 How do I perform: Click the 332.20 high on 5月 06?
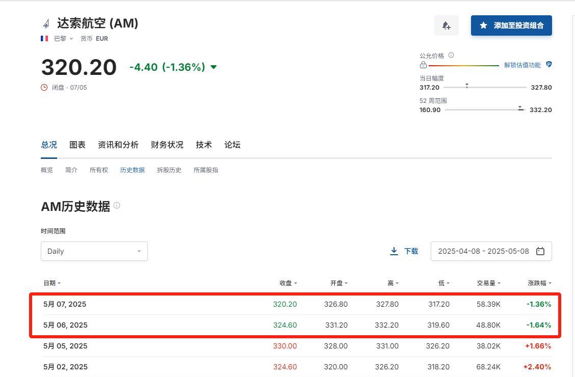[x=386, y=325]
